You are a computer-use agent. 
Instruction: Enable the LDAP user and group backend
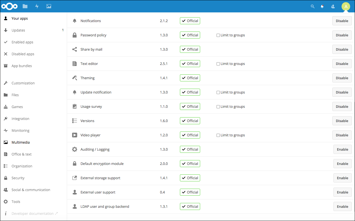point(342,207)
